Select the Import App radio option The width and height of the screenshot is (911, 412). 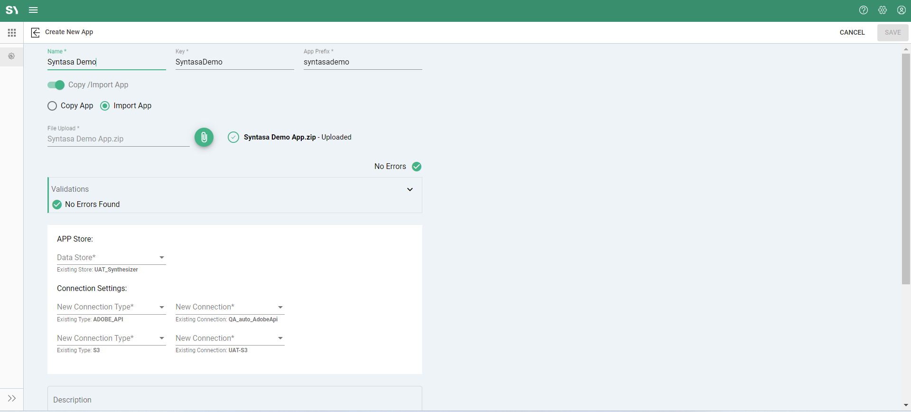[105, 106]
